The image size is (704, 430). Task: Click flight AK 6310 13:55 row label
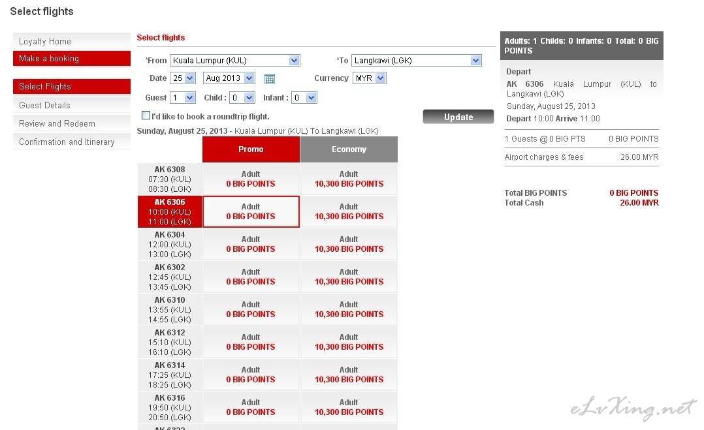[x=170, y=309]
